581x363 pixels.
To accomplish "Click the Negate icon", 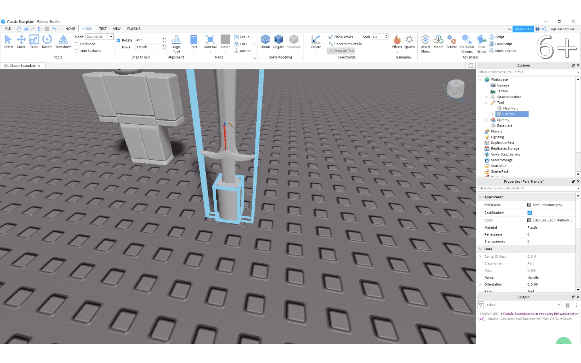I will (279, 42).
